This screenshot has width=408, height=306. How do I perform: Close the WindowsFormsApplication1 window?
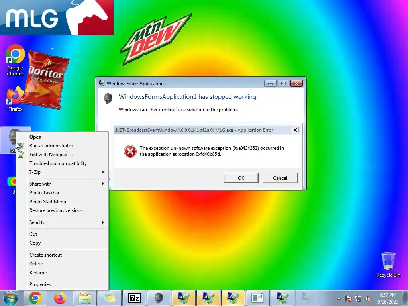point(296,84)
